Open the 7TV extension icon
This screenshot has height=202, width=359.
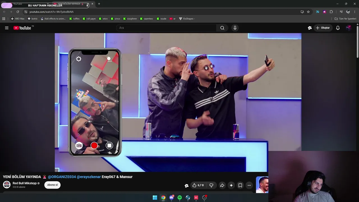coord(317,12)
